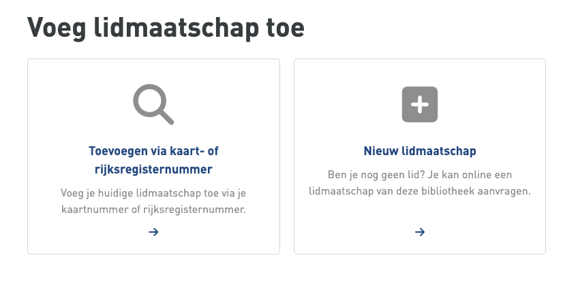Open the 'Nieuw lidmaatschap' title link
Viewport: 578px width, 281px height.
(x=419, y=150)
